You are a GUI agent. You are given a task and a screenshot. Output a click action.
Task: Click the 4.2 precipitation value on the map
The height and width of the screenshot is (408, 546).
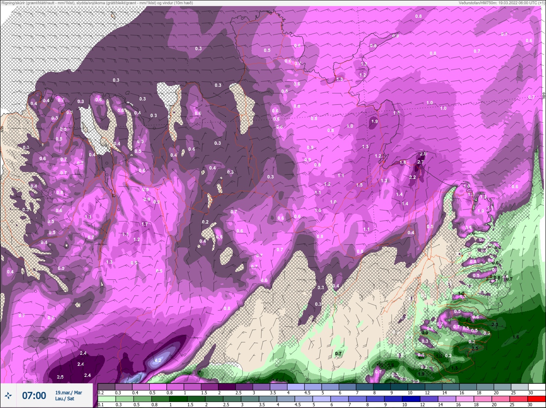[x=158, y=360]
